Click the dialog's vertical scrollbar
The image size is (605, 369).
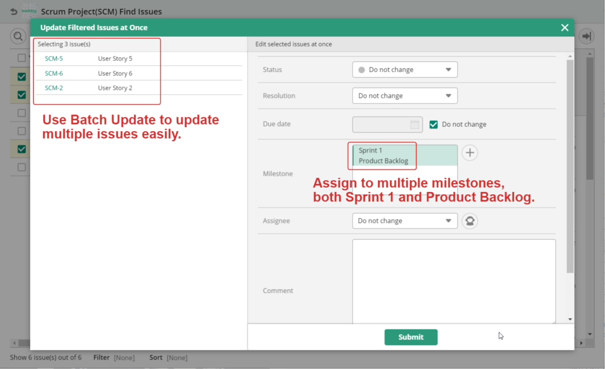(x=570, y=165)
